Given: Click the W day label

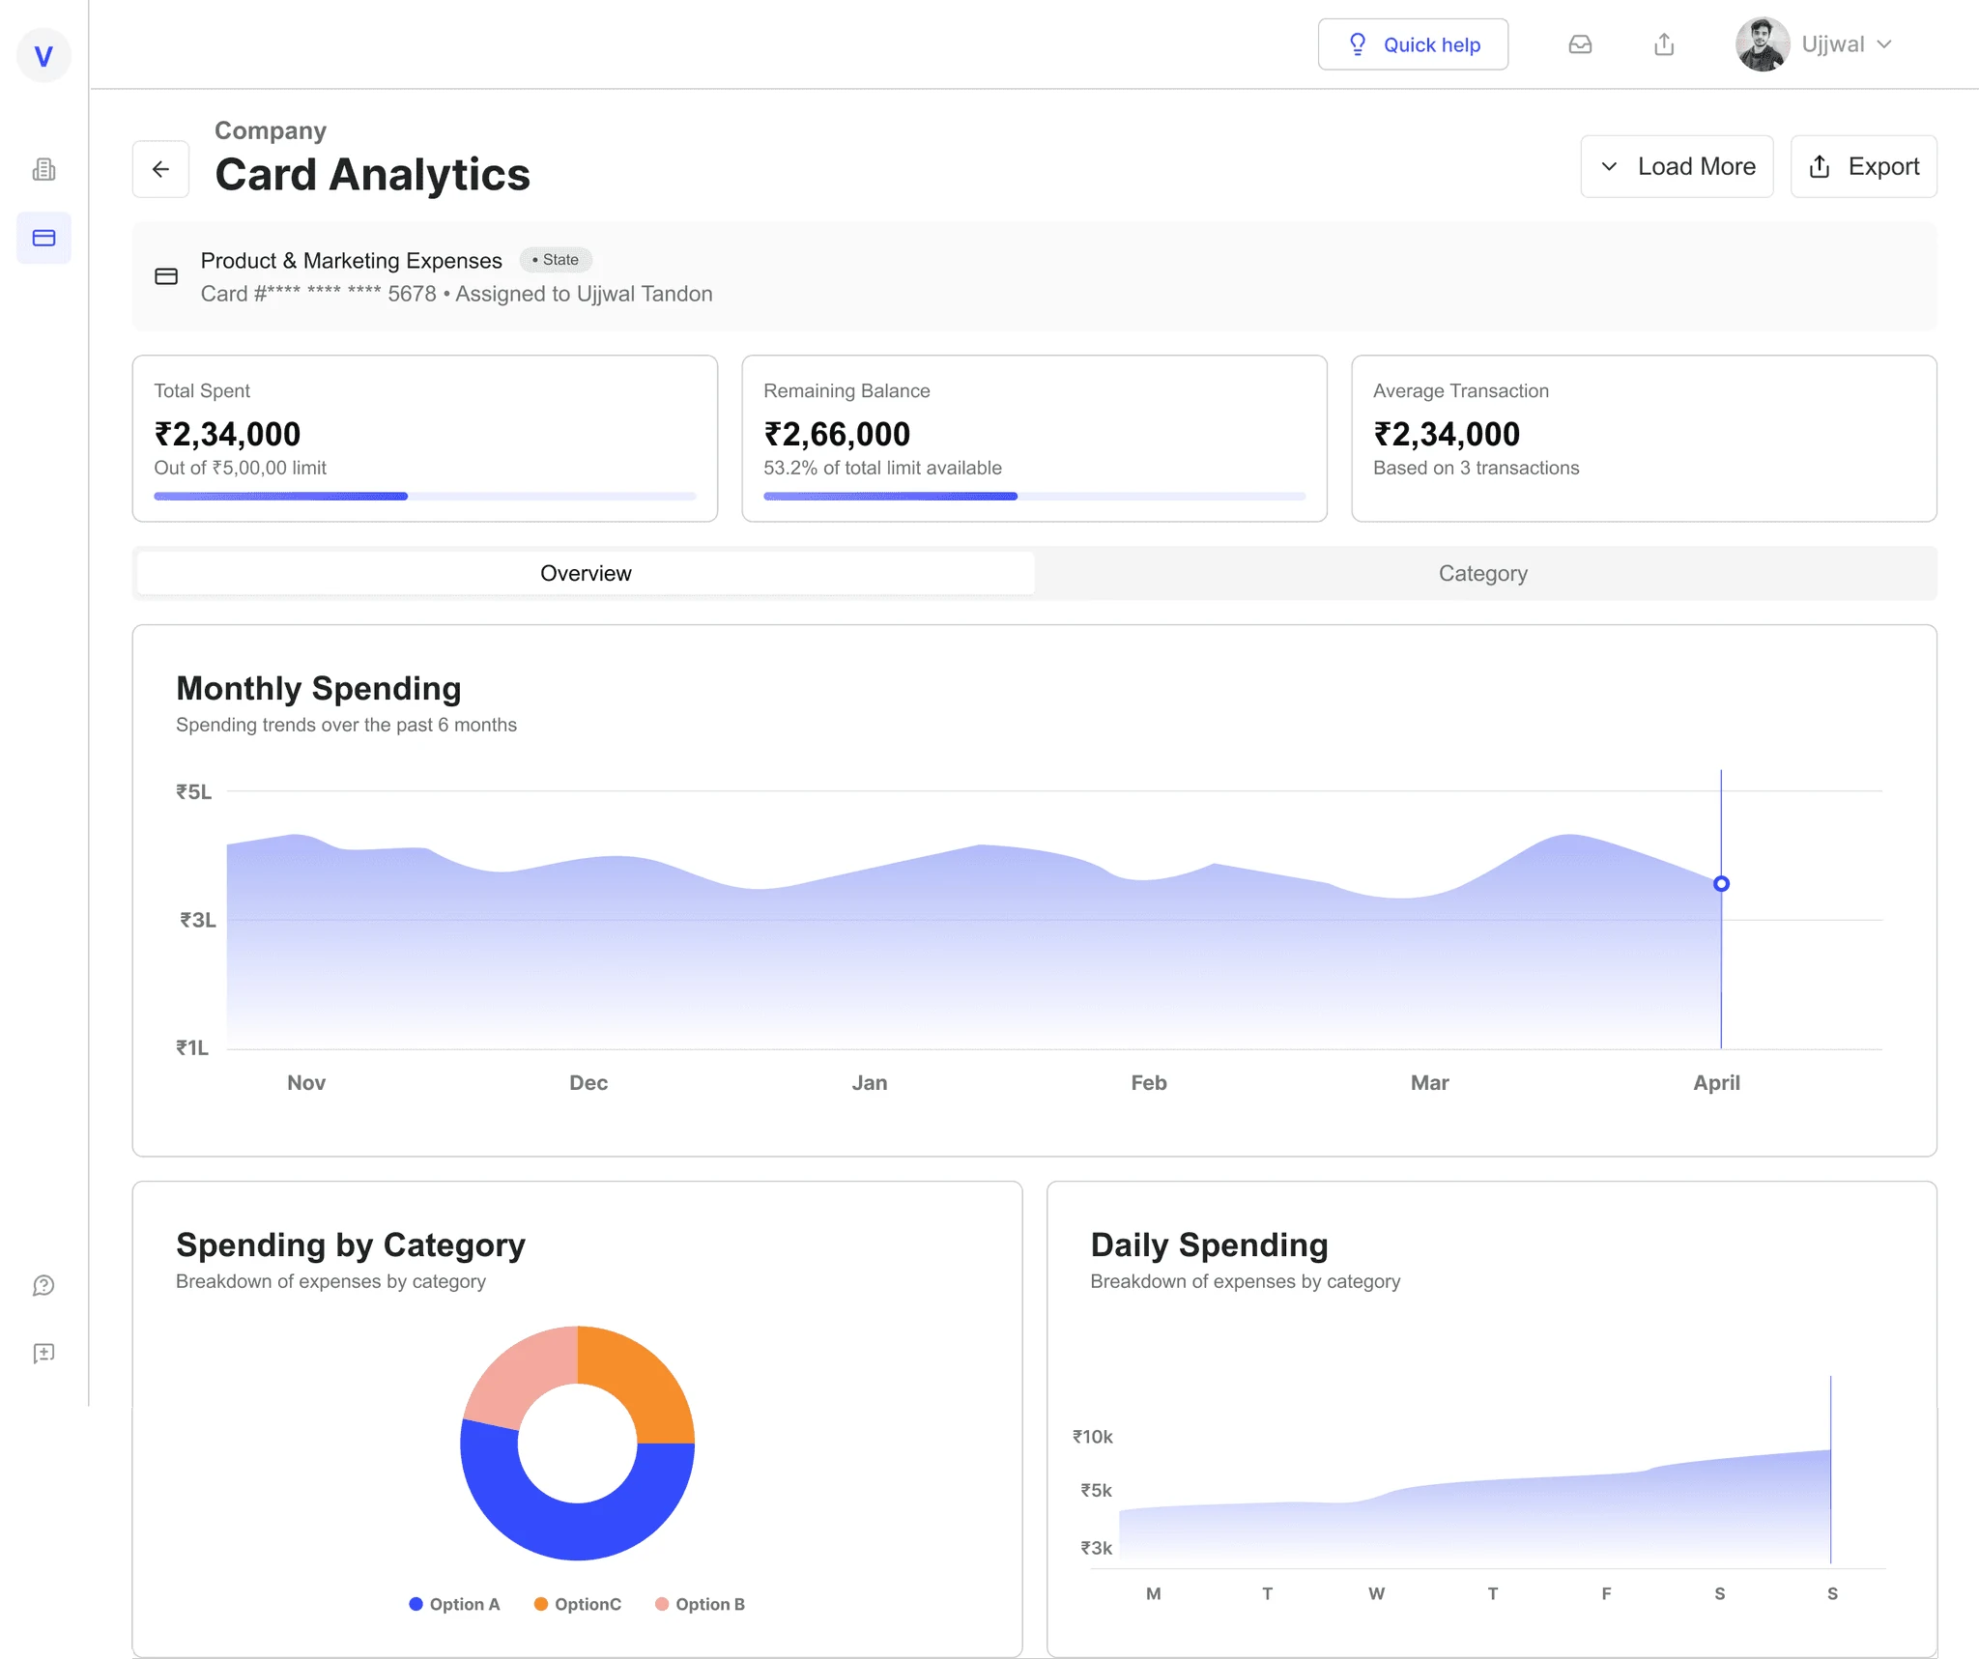Looking at the screenshot, I should point(1377,1593).
